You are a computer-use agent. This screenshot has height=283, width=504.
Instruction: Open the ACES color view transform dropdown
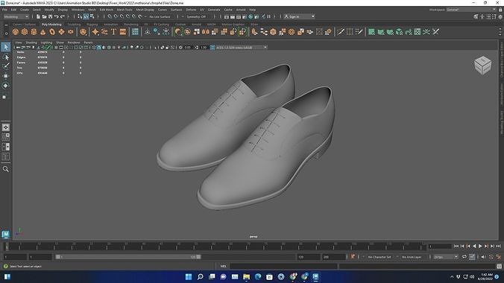[242, 48]
